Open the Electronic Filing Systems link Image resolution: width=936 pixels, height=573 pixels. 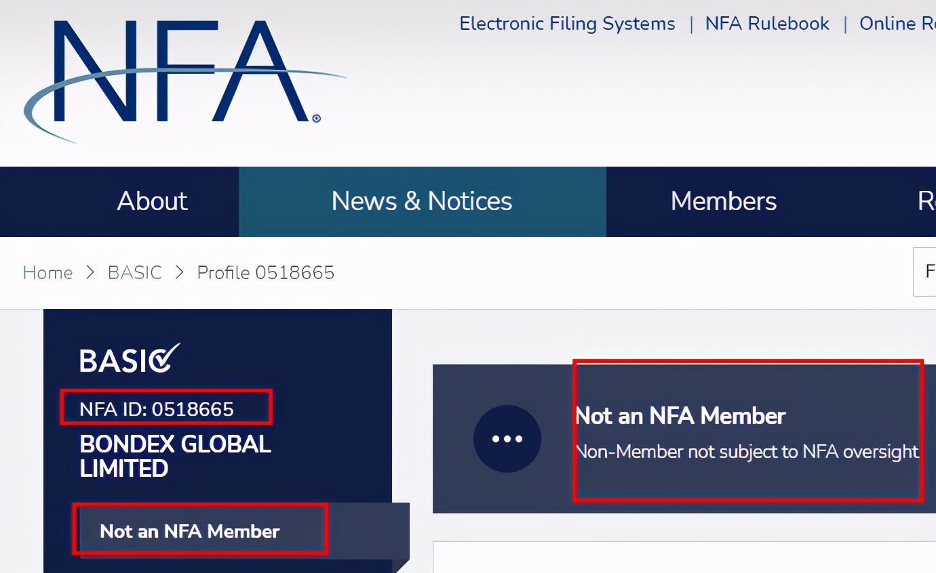[x=567, y=24]
